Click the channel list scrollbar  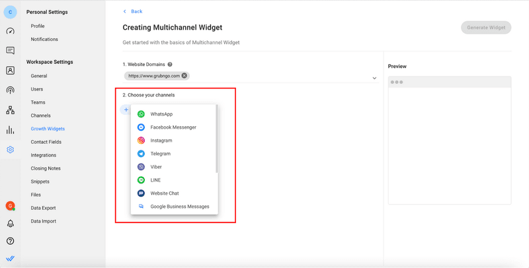(x=217, y=139)
